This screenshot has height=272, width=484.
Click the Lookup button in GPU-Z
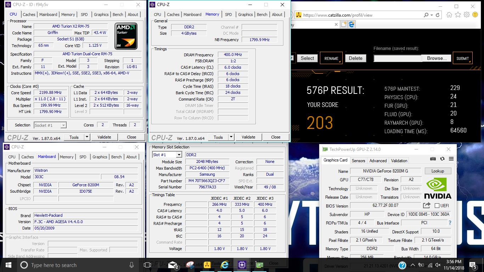click(438, 171)
